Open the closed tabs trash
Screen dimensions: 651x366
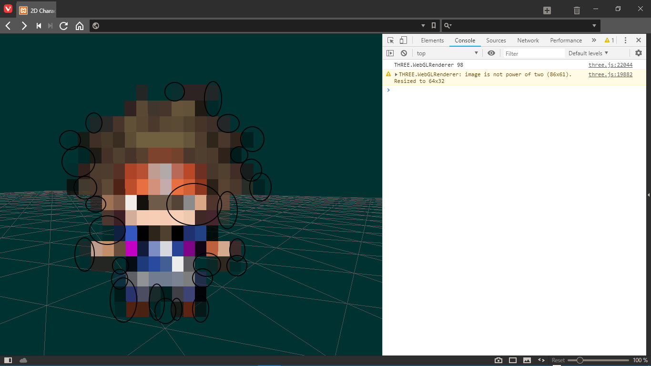tap(577, 10)
